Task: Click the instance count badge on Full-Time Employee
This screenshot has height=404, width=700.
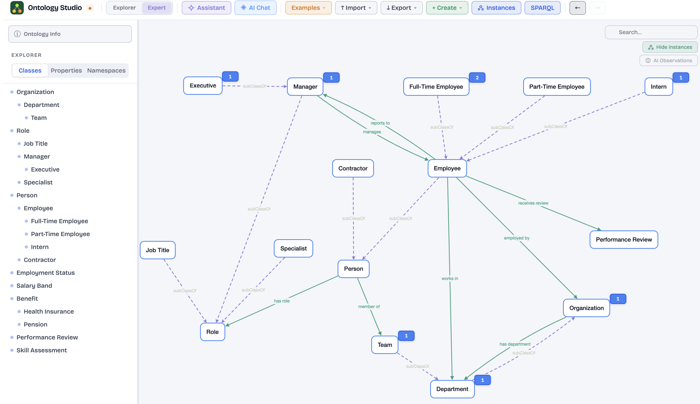Action: click(x=477, y=78)
